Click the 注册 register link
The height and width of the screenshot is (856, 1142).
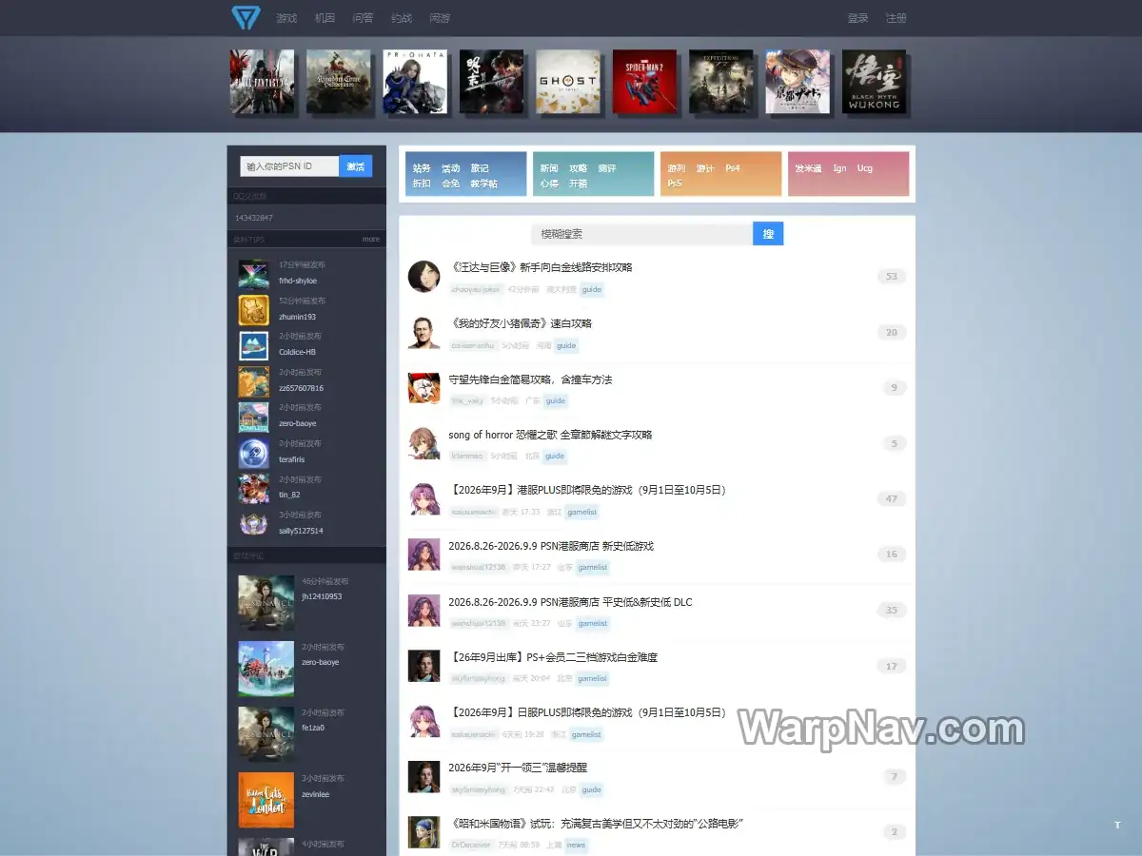pyautogui.click(x=896, y=18)
